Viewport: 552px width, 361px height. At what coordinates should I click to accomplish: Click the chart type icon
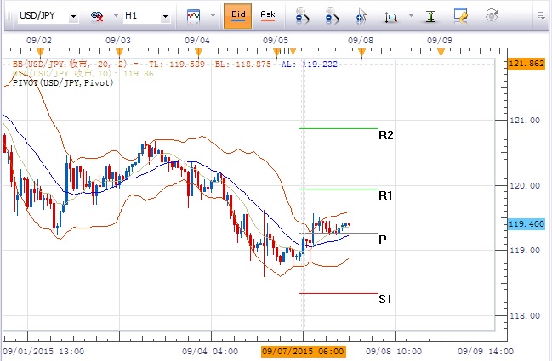(x=193, y=16)
